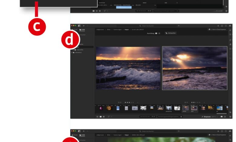Open sort order icon in middle window toolbar
Screen dimensions: 236x142
click(109, 117)
